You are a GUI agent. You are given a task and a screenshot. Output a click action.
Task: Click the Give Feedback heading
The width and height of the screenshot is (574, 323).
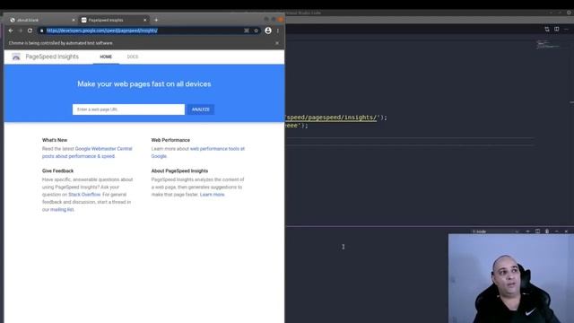point(57,170)
